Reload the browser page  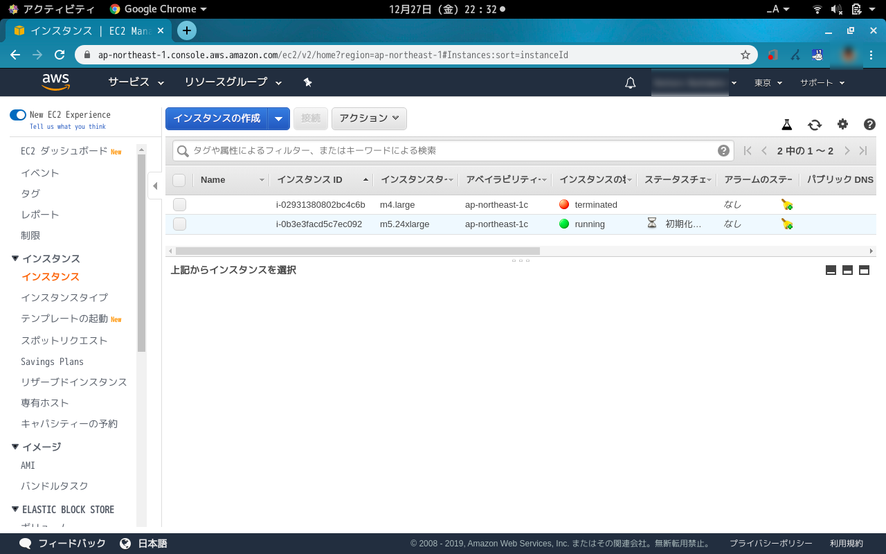60,55
